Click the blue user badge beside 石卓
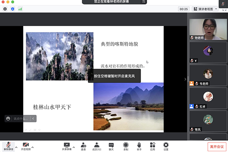The height and width of the screenshot is (152, 228). click(x=192, y=106)
